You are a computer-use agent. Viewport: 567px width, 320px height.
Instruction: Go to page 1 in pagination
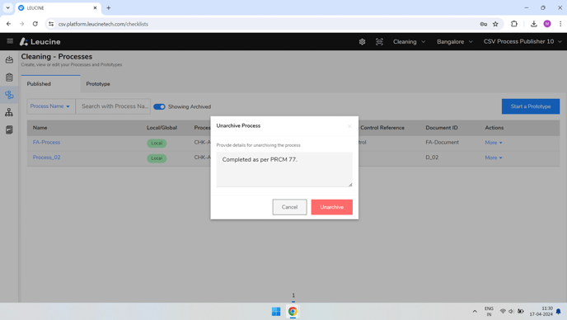293,296
